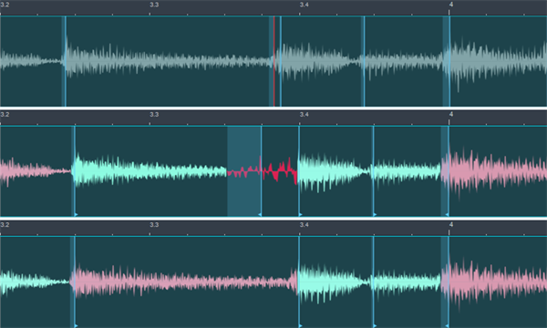Click the triangle handle below the bottom panel bar 4 marker

coord(447,326)
